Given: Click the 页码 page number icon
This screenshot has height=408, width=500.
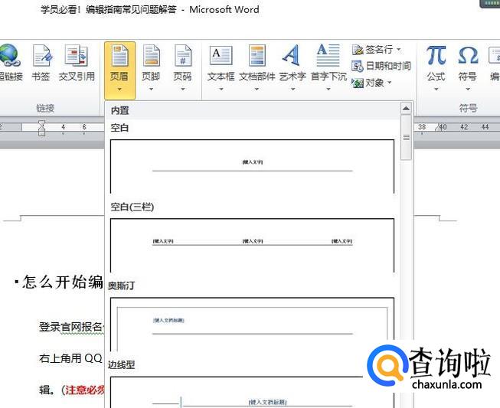Looking at the screenshot, I should click(183, 56).
